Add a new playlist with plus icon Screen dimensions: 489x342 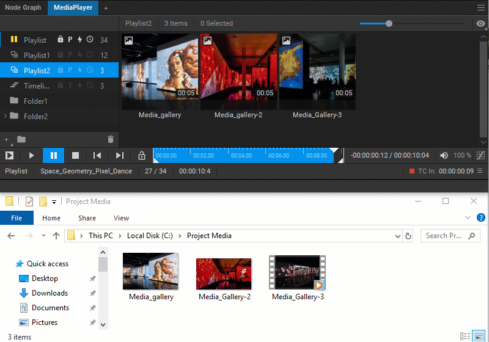[7, 139]
